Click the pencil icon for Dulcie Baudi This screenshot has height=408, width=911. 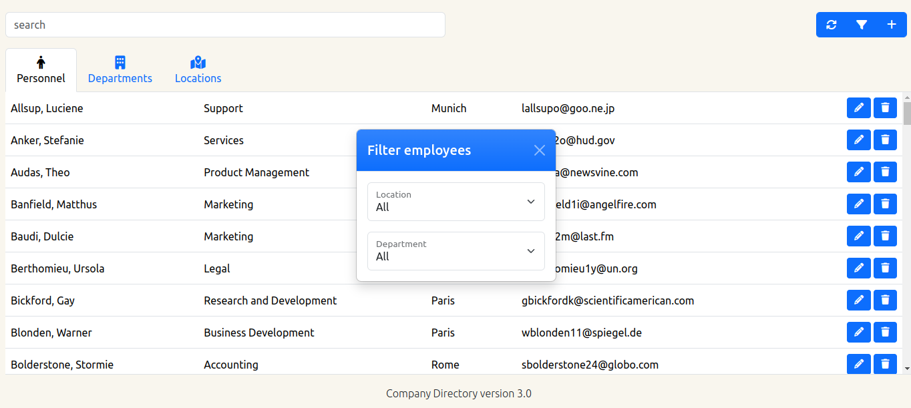click(859, 236)
